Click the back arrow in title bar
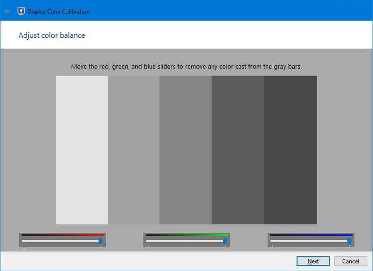The width and height of the screenshot is (373, 271). 7,11
